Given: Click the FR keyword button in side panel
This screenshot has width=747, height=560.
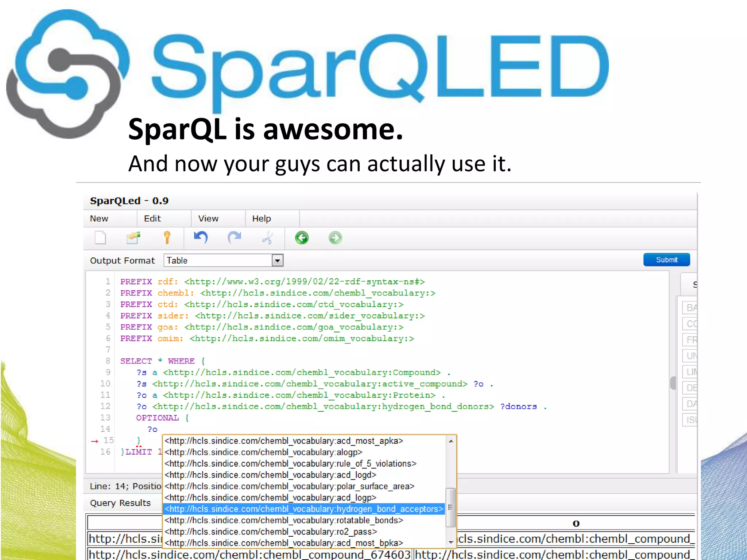Looking at the screenshot, I should [690, 340].
